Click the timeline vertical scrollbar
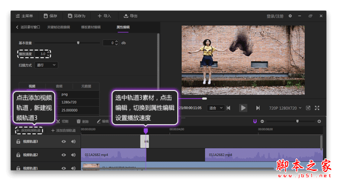Viewport: 337px width, 181px height. 322,143
